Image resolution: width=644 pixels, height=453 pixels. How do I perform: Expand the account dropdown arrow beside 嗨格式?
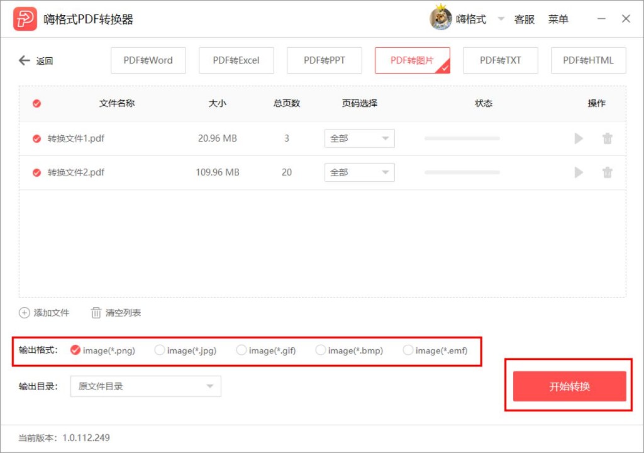pyautogui.click(x=501, y=19)
